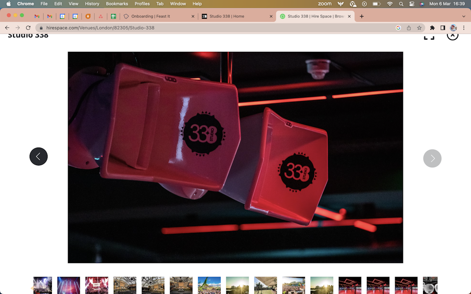Open the Tab menu
This screenshot has width=471, height=294.
(160, 3)
